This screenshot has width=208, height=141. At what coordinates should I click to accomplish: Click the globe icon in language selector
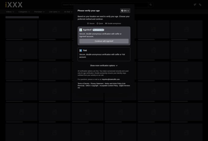pos(122,11)
